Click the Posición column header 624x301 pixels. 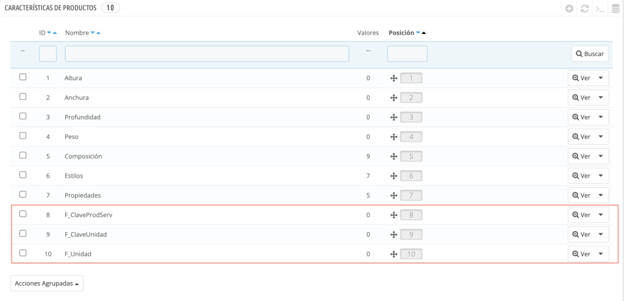(x=401, y=33)
